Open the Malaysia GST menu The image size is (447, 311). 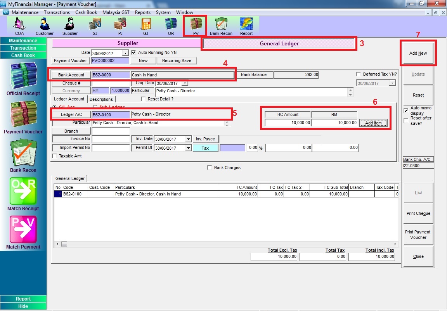(116, 12)
